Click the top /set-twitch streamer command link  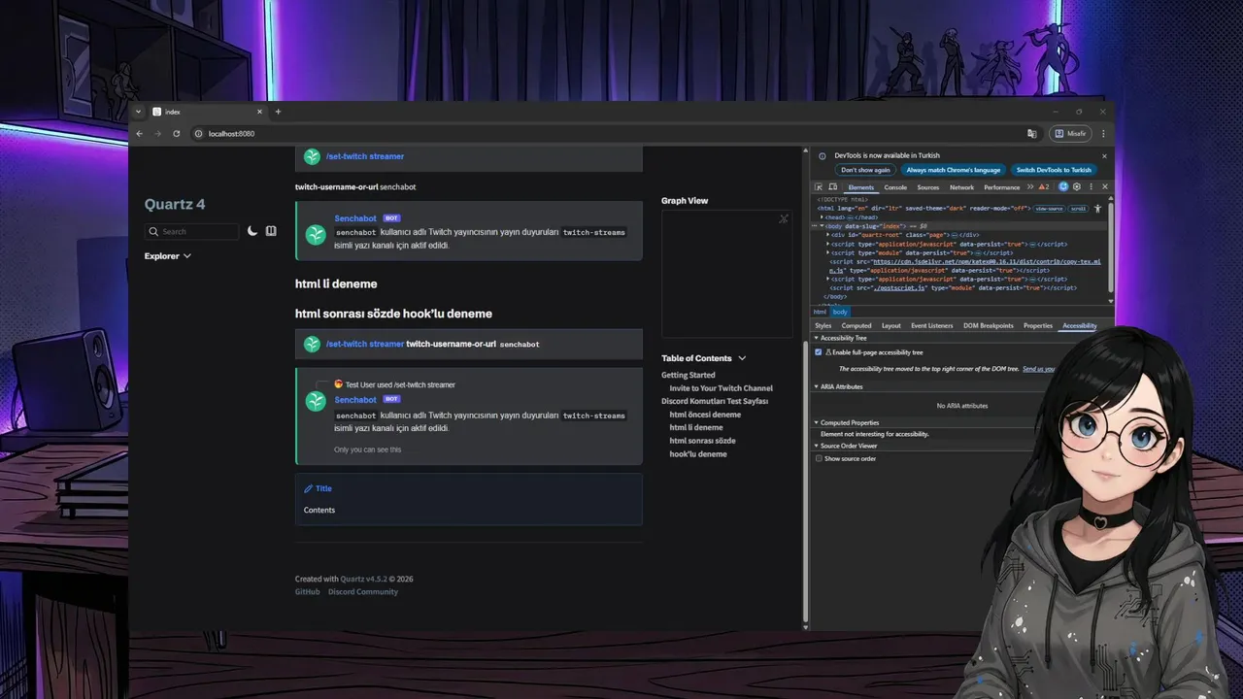pos(365,156)
